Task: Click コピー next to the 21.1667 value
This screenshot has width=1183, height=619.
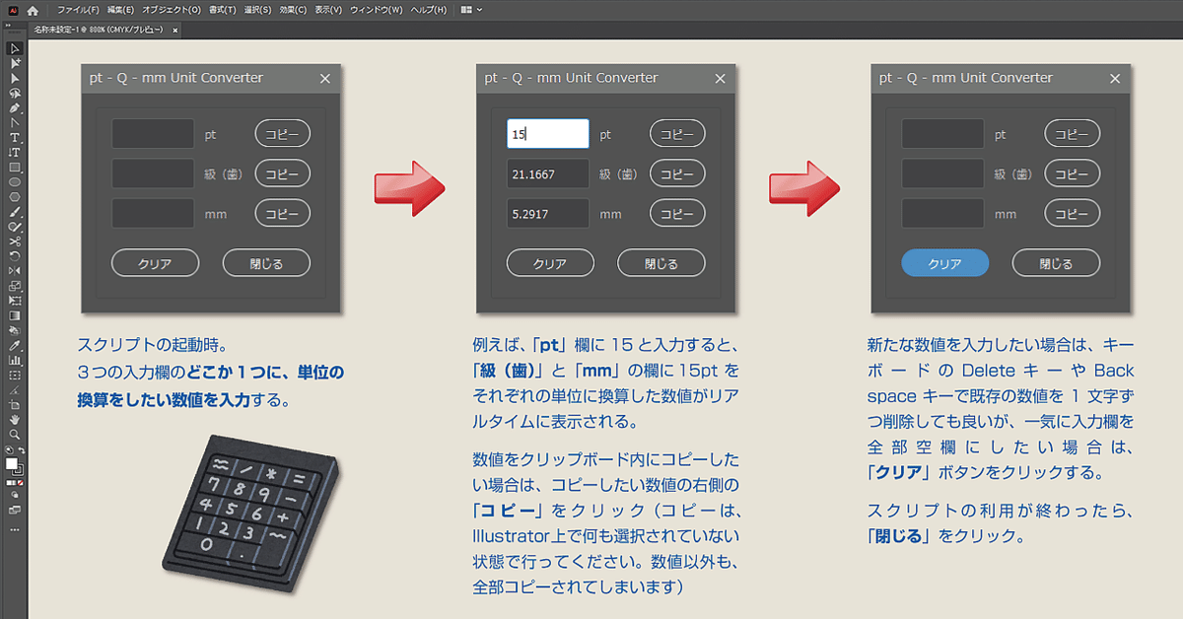Action: tap(677, 173)
